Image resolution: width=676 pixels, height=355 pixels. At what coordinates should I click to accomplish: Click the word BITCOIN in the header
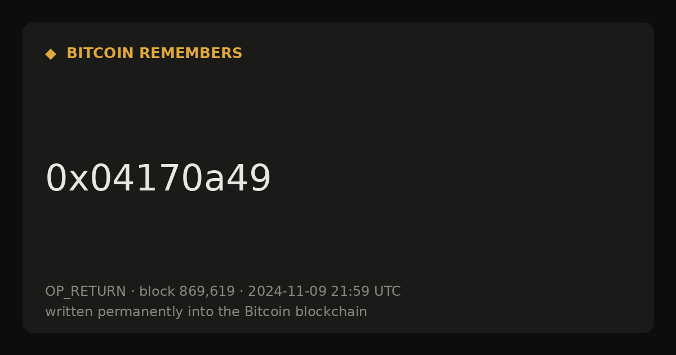100,54
